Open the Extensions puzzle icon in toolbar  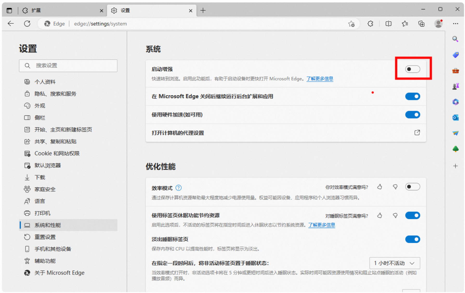point(370,24)
